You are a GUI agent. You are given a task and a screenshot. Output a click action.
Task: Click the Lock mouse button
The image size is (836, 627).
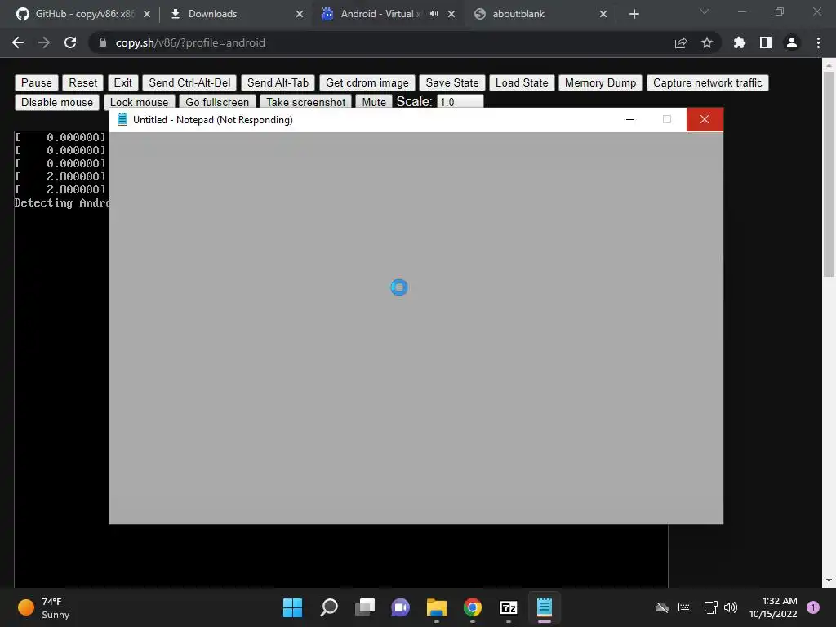(x=139, y=101)
